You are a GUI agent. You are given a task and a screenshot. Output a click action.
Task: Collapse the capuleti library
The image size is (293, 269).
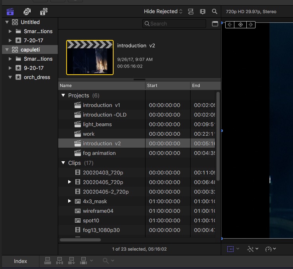tap(7, 49)
